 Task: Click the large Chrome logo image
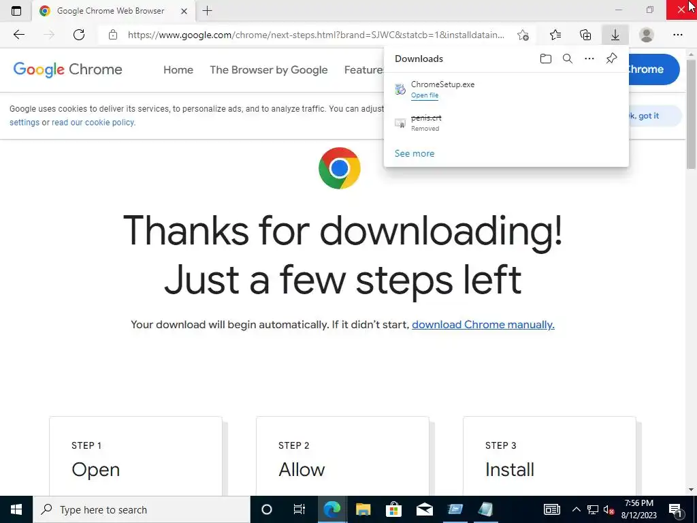pos(340,168)
